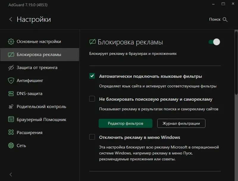Click the Родительский контроль key icon
This screenshot has width=238, height=181.
11,107
